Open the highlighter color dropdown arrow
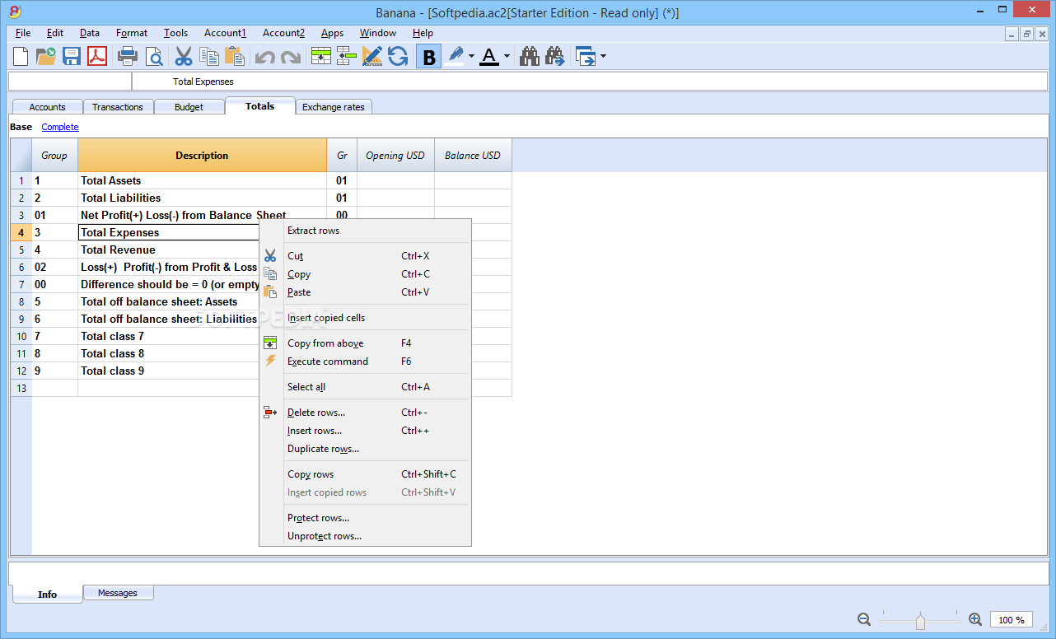 click(x=471, y=56)
